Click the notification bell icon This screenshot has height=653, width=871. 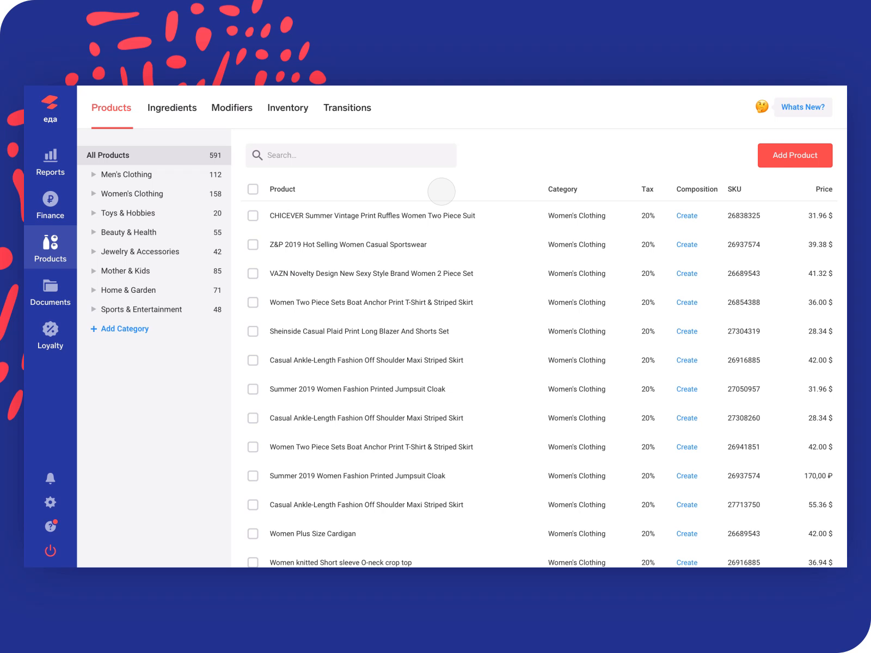pyautogui.click(x=50, y=478)
